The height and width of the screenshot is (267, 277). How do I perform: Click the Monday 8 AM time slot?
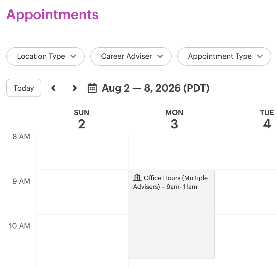point(174,152)
